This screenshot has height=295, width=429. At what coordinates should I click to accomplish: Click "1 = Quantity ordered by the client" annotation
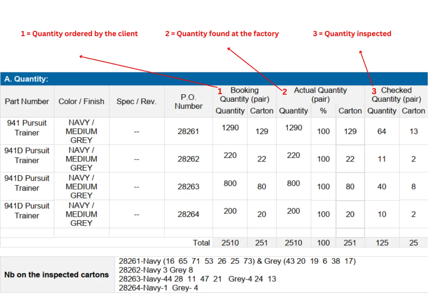(79, 34)
